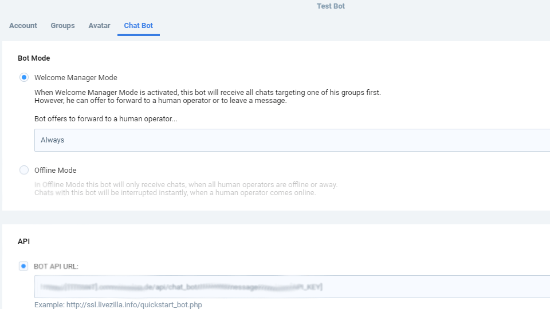
Task: Switch to the Groups tab
Action: coord(62,26)
